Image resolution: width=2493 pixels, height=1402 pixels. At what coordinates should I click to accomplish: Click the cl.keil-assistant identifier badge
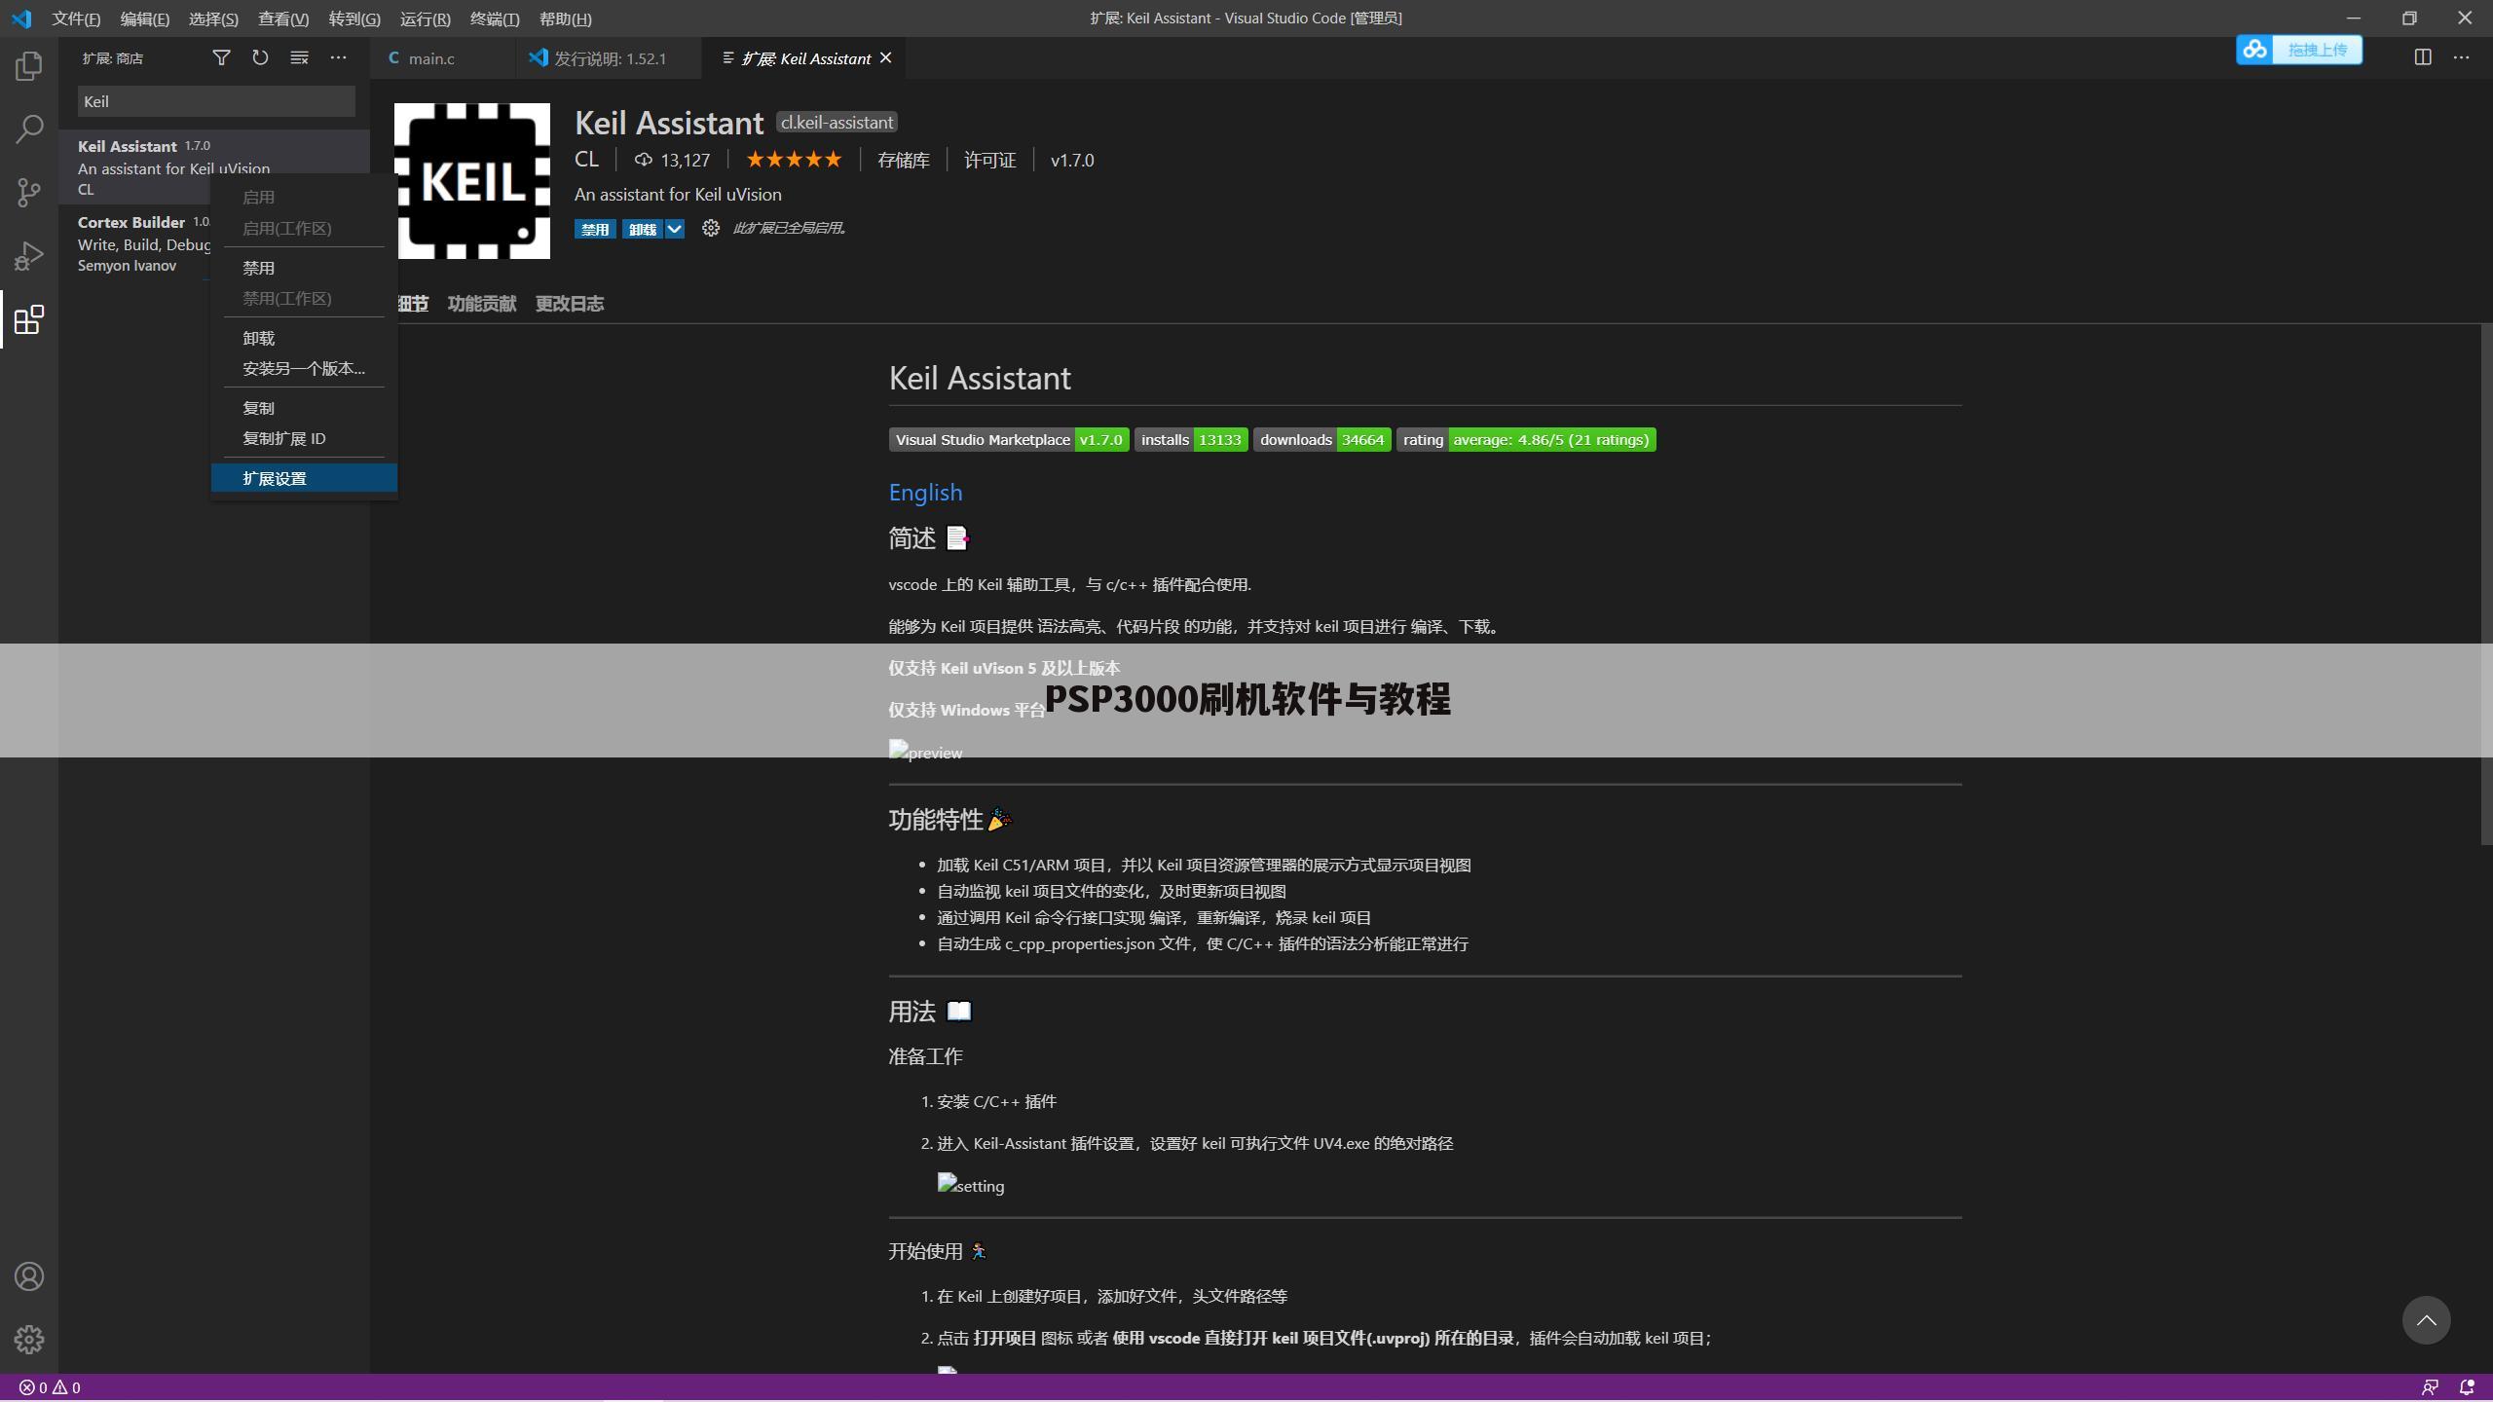[x=837, y=123]
